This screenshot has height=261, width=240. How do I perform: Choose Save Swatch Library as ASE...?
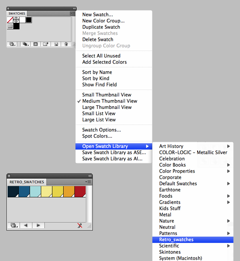coord(114,153)
